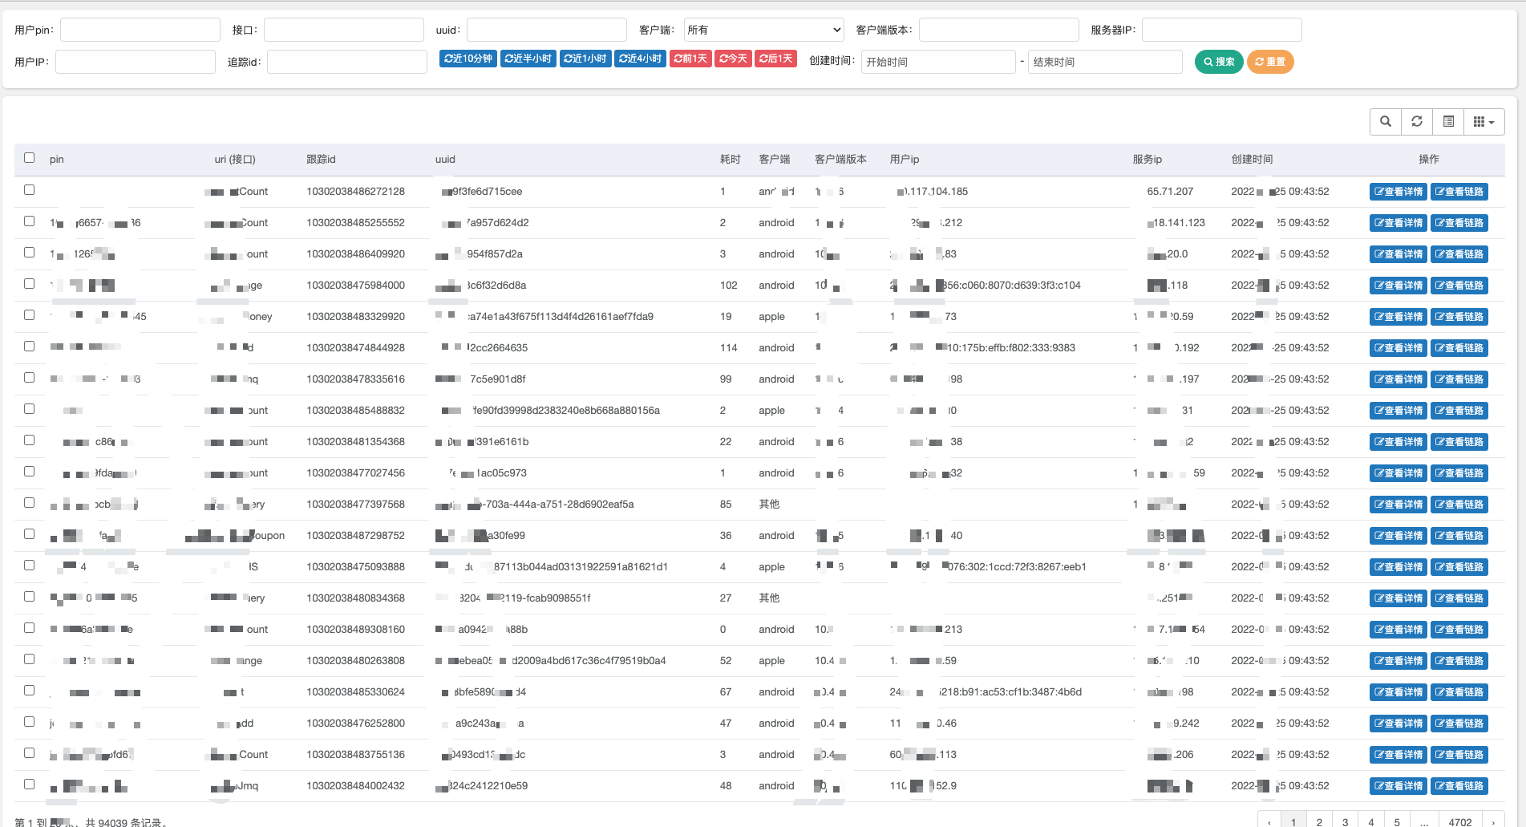Tick checkbox for row with trace id 10302038485255552
This screenshot has width=1526, height=827.
30,221
